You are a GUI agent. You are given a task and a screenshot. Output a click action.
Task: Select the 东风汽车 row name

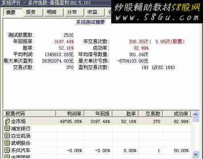click(x=21, y=151)
